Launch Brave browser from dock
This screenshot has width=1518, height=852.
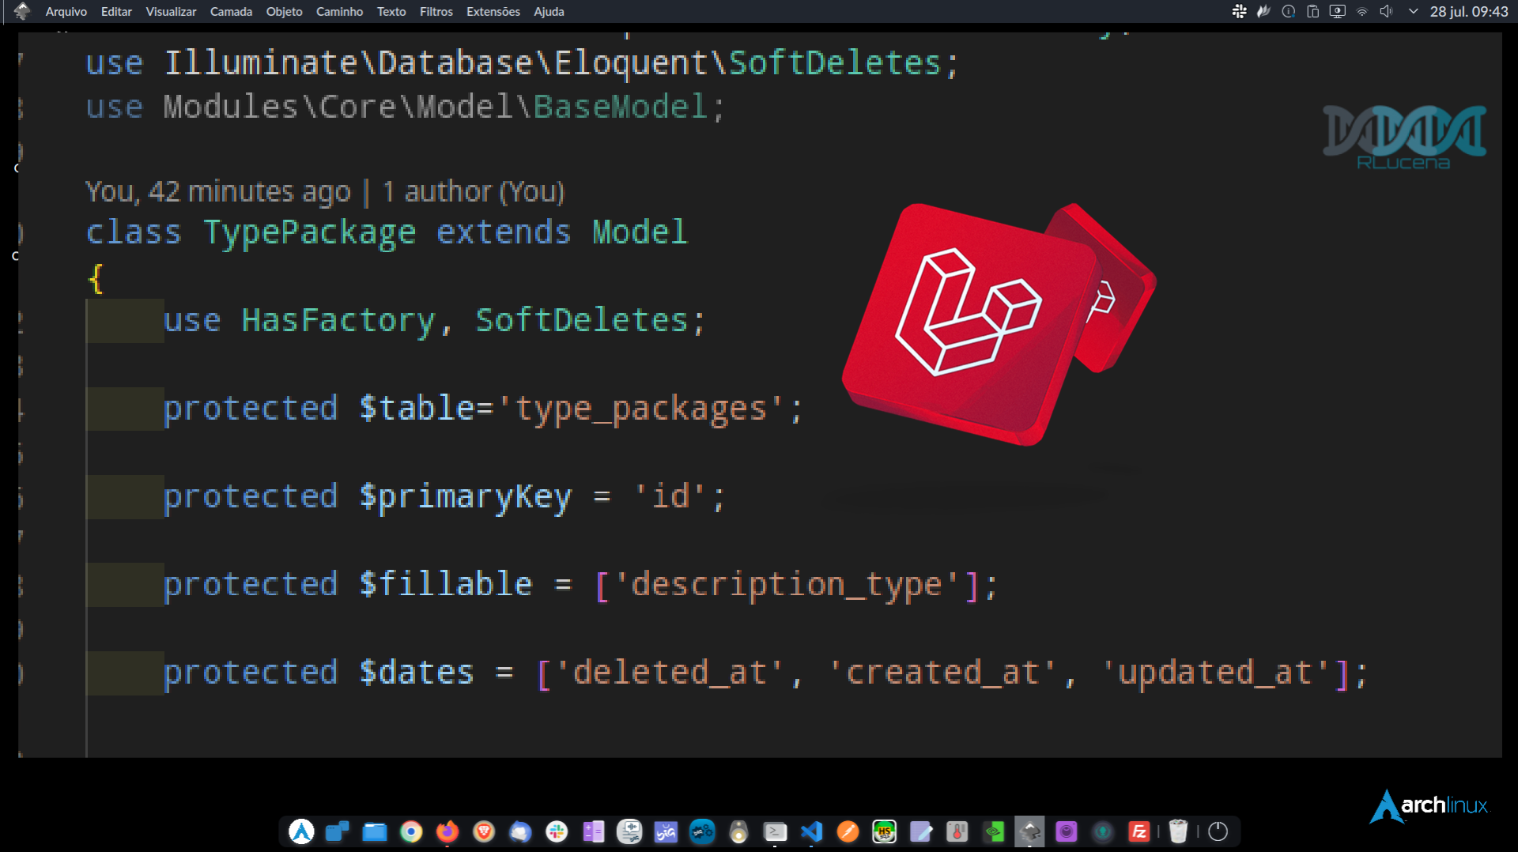tap(484, 831)
